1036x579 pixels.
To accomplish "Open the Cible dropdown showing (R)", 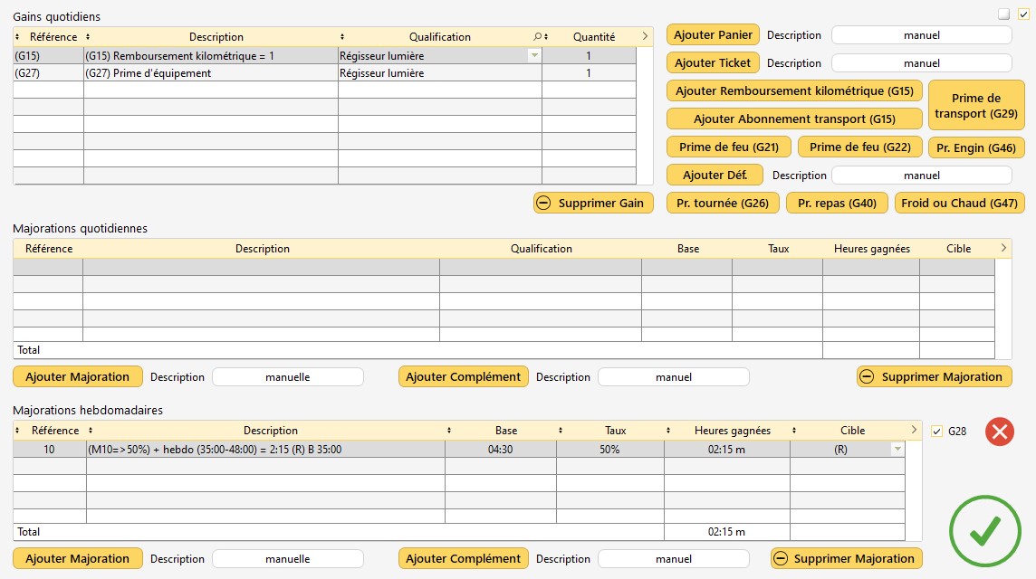I will (x=897, y=450).
